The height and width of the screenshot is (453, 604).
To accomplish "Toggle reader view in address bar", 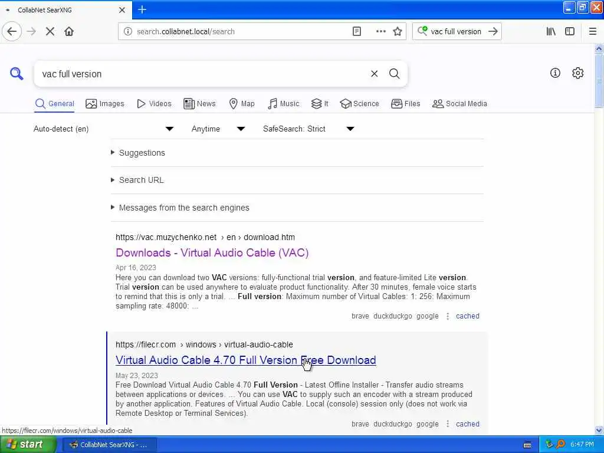I will [357, 32].
